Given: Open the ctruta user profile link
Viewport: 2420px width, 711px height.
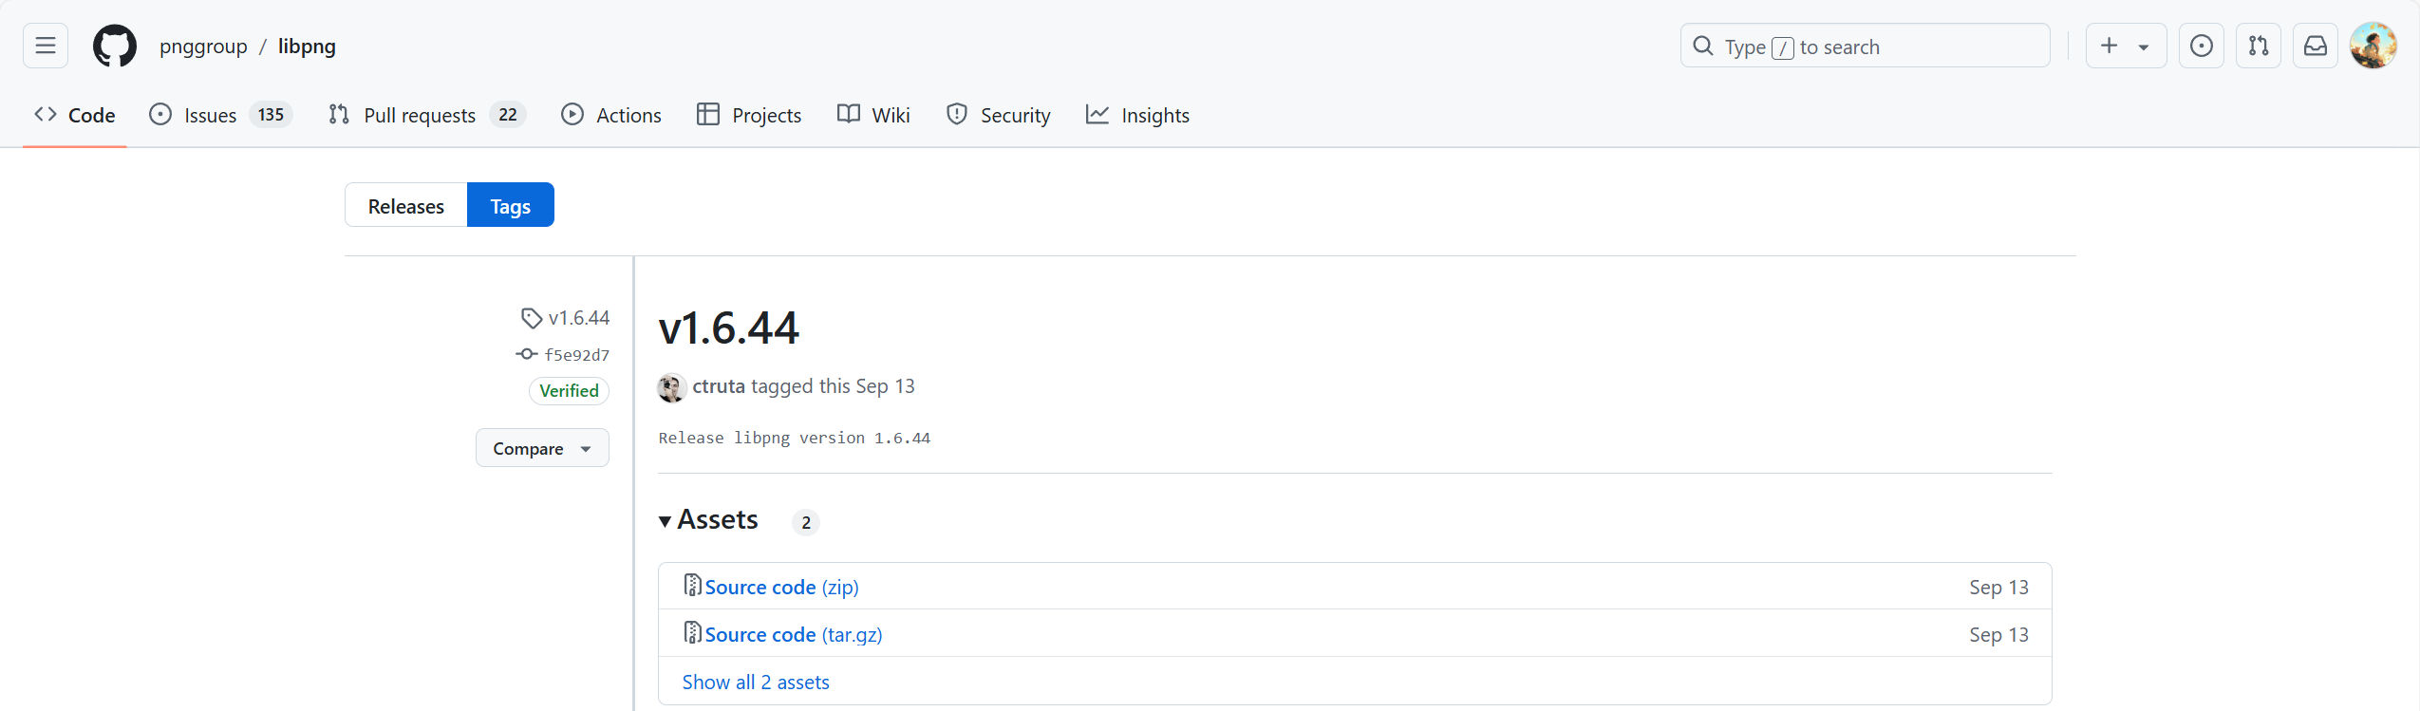Looking at the screenshot, I should coord(719,386).
